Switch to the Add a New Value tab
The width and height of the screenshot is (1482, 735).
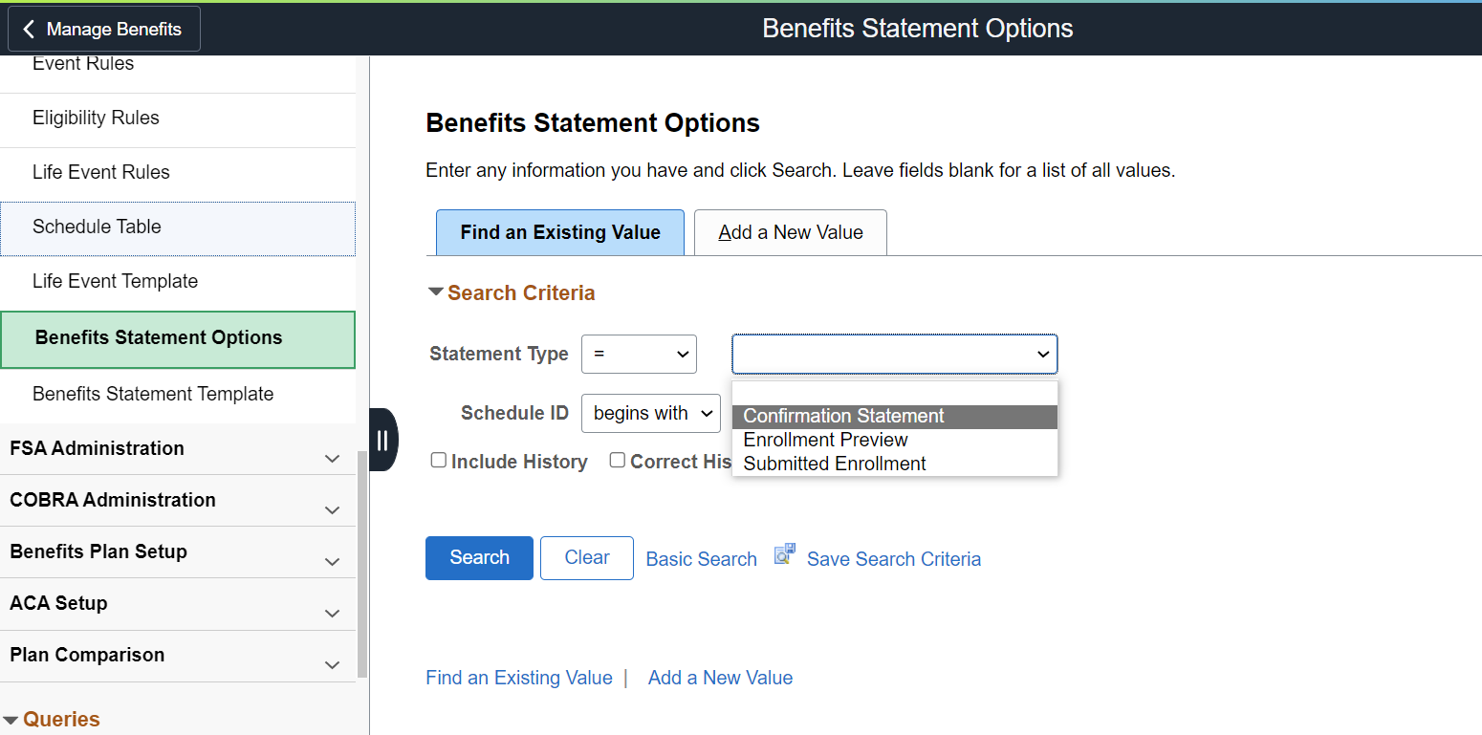click(791, 232)
